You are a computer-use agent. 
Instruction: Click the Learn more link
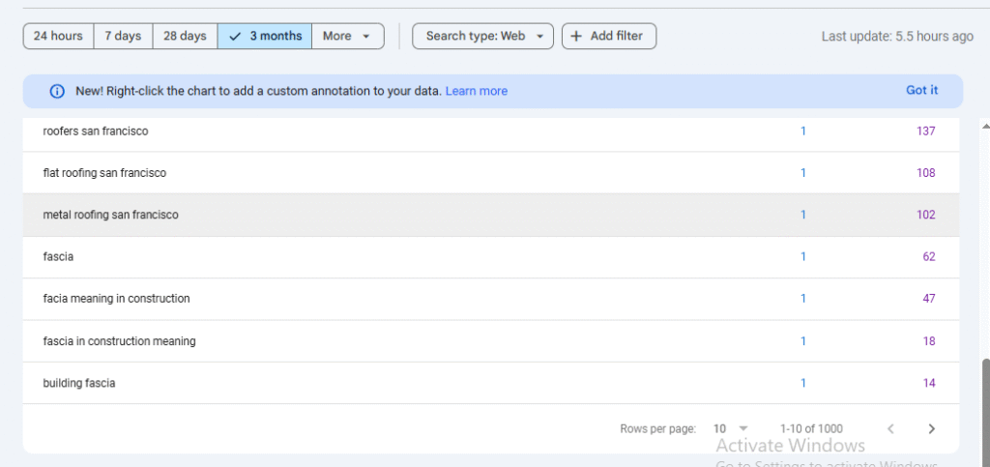click(x=476, y=91)
